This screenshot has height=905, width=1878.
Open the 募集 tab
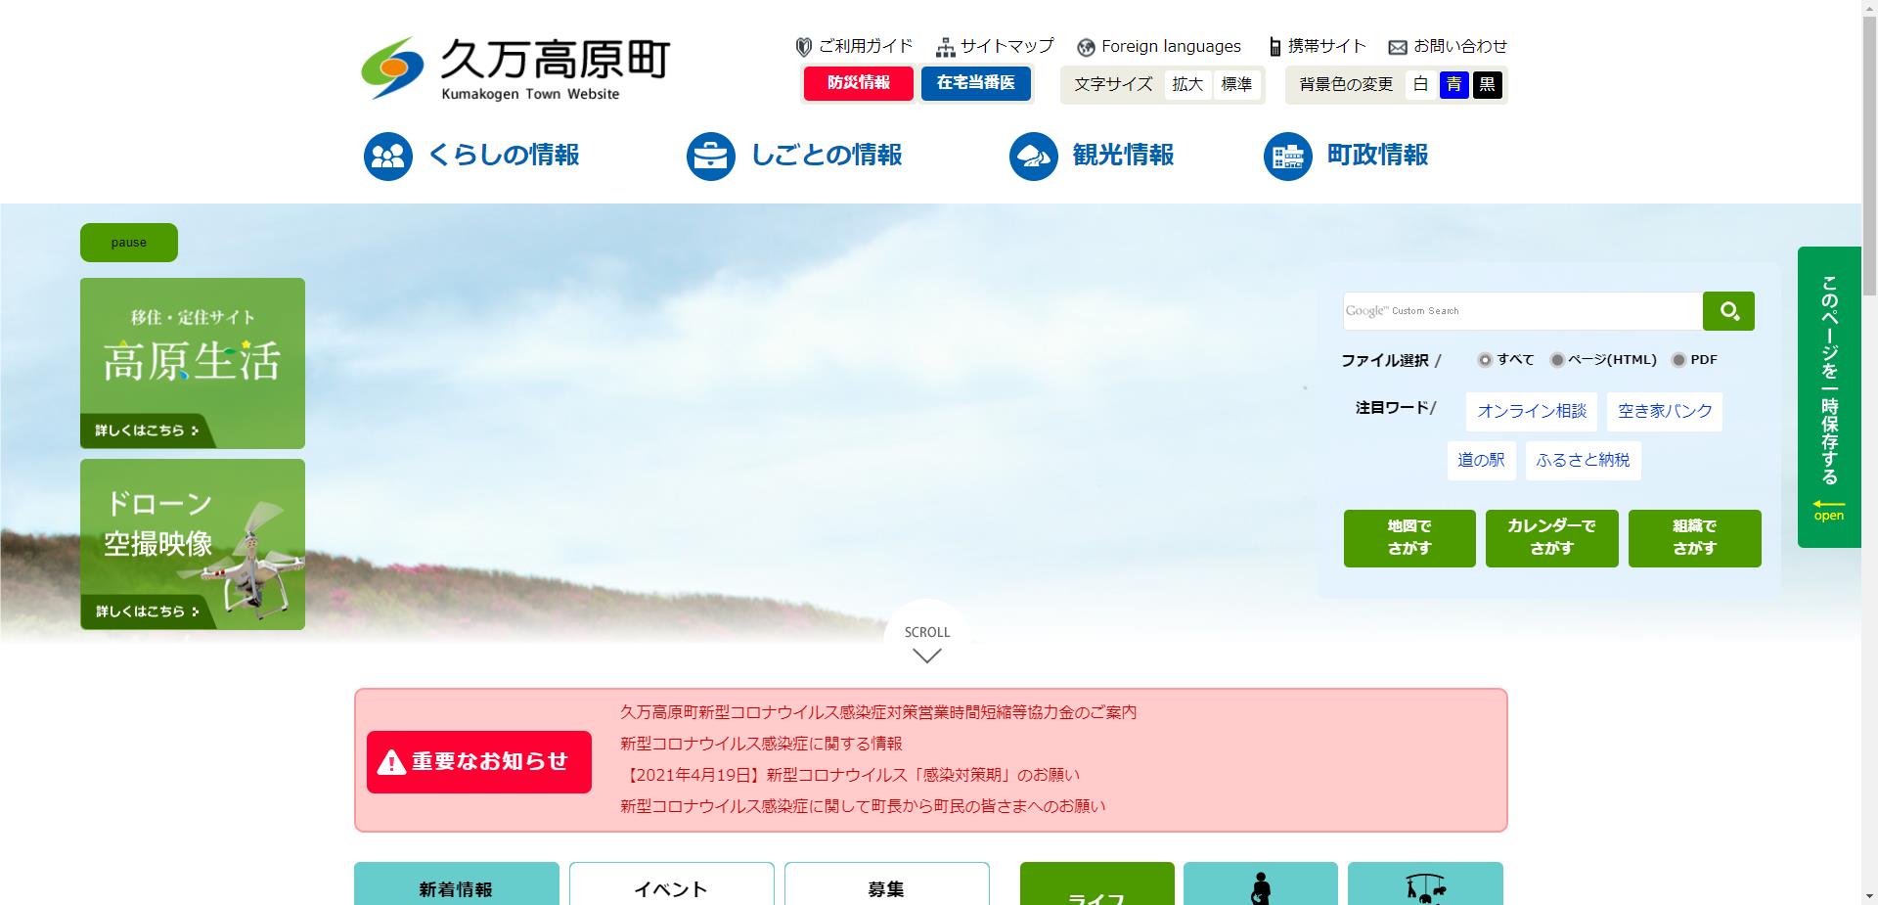point(886,888)
